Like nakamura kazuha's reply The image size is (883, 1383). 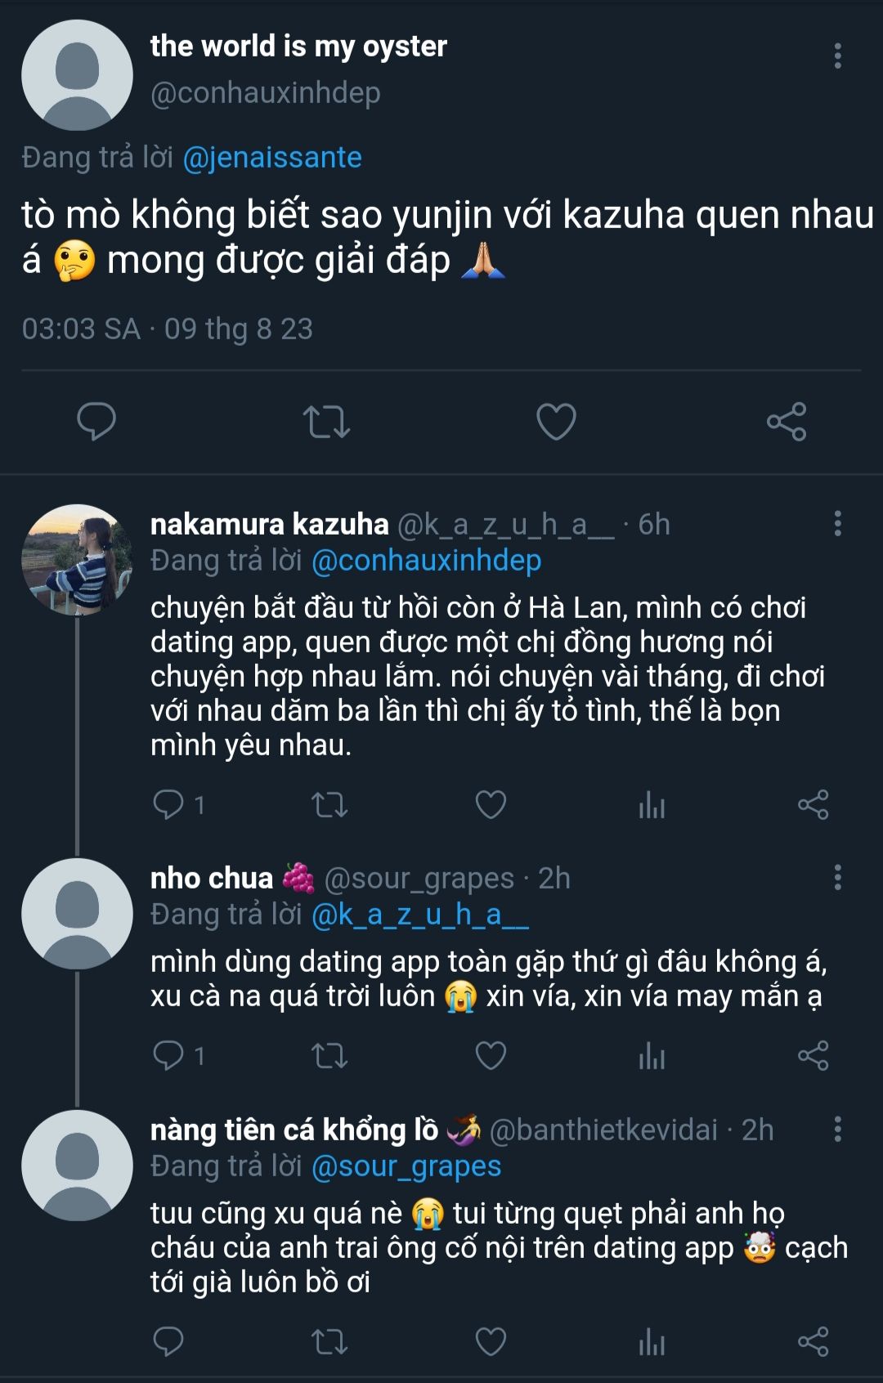[491, 805]
